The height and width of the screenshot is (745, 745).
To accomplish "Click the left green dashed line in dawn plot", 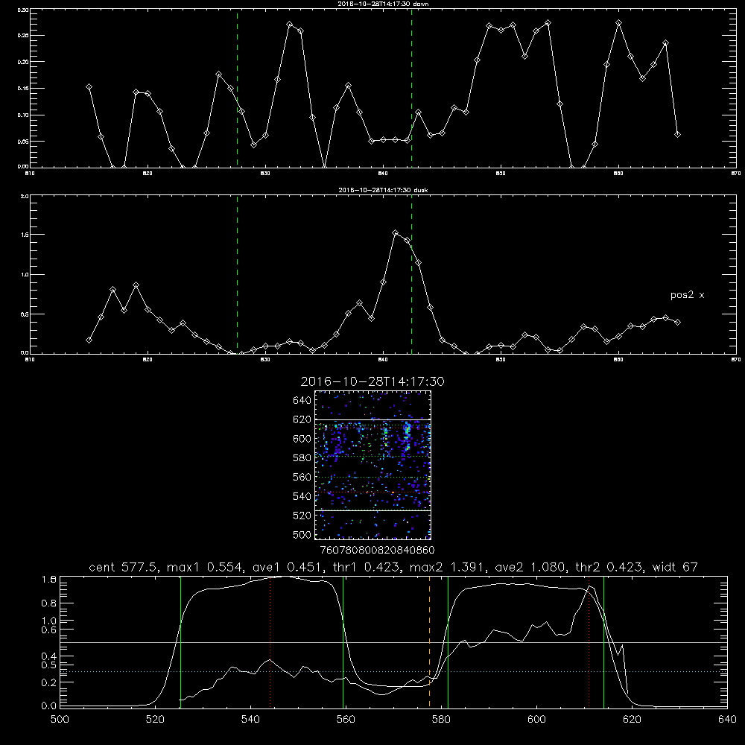I will click(x=237, y=89).
